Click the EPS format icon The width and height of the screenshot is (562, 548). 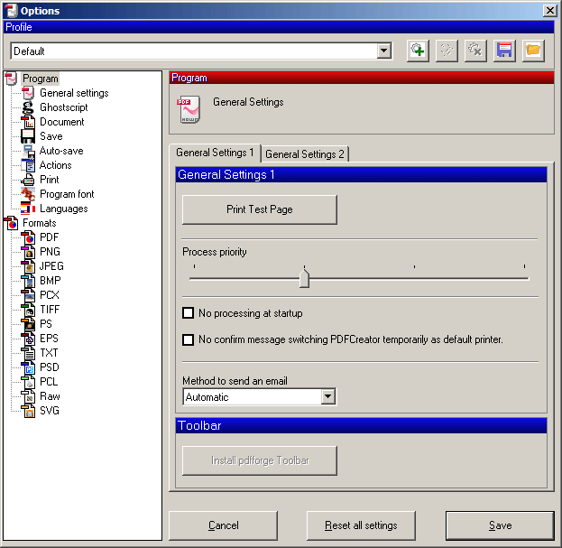(x=28, y=339)
